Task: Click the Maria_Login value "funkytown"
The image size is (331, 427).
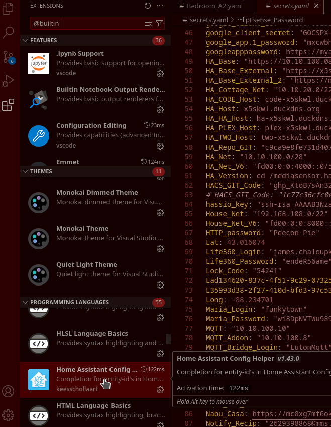Action: coord(284,309)
